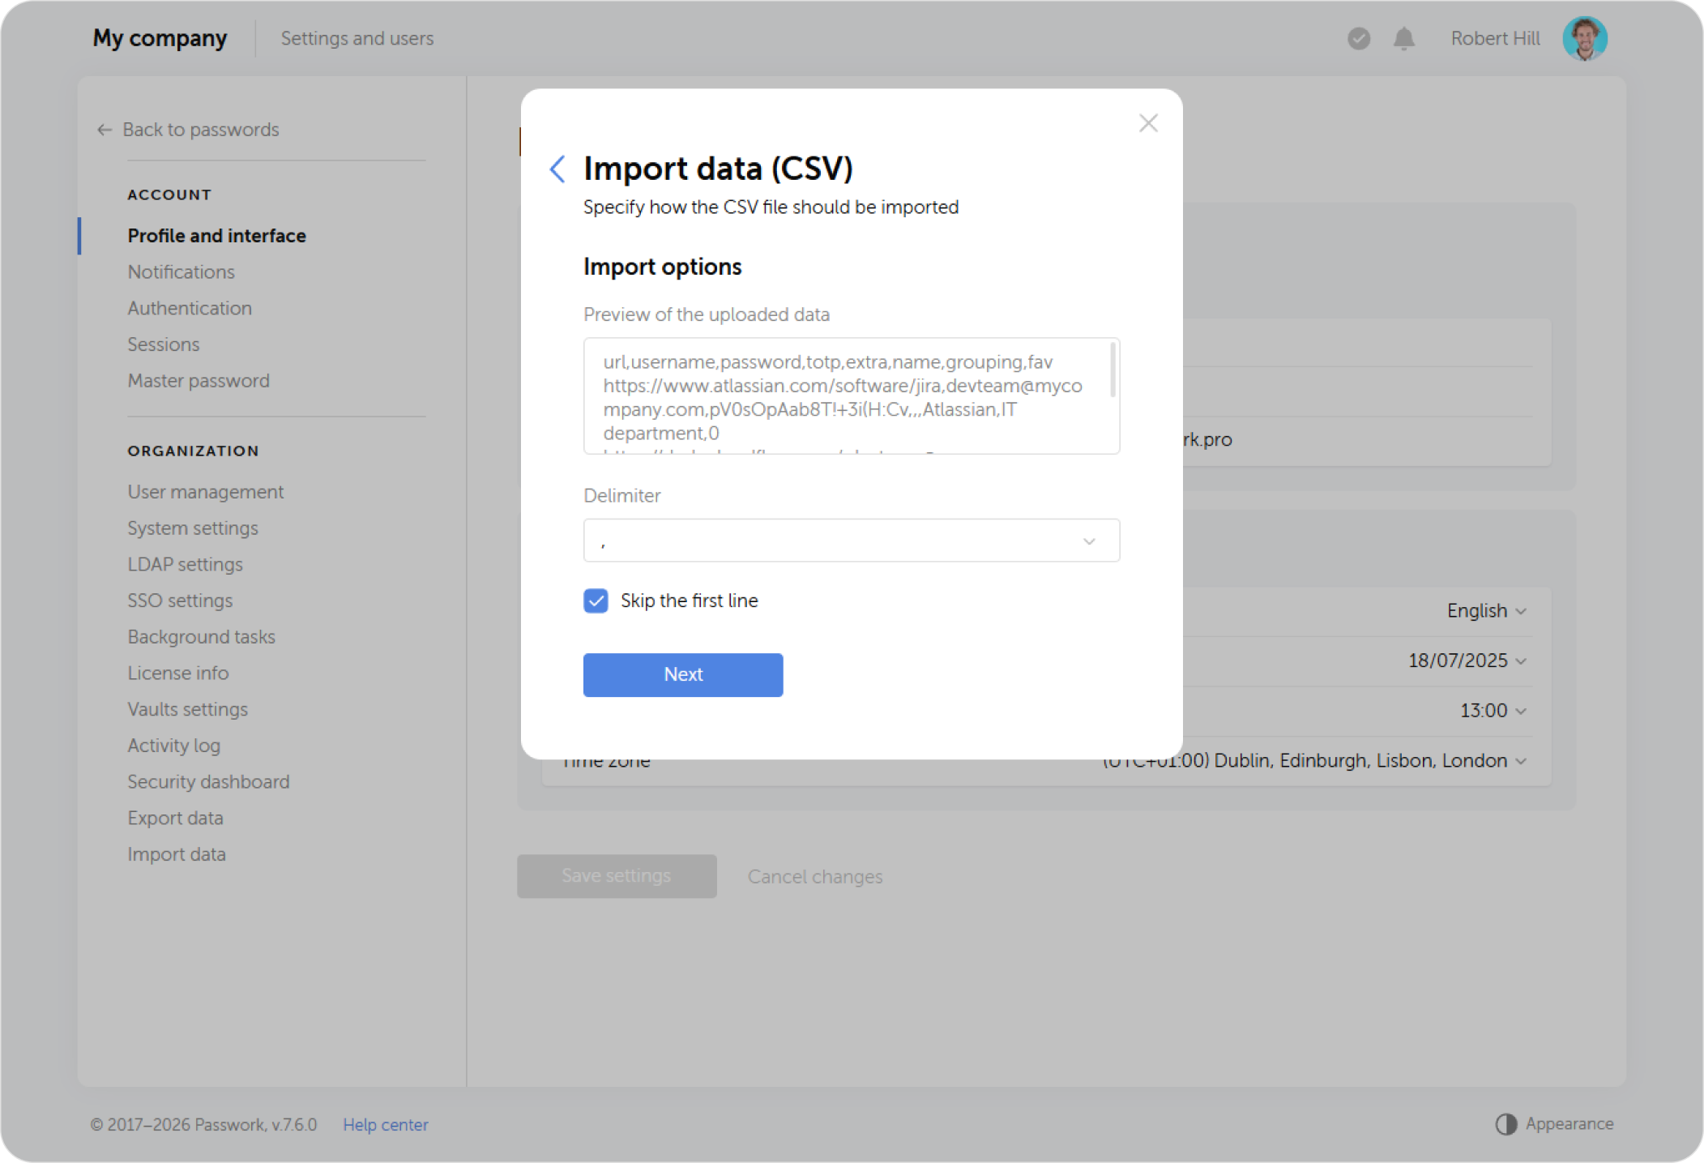
Task: Open License info
Action: pyautogui.click(x=177, y=673)
